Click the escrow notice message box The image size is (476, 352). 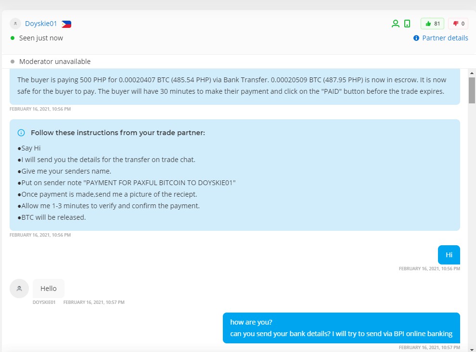pyautogui.click(x=234, y=86)
